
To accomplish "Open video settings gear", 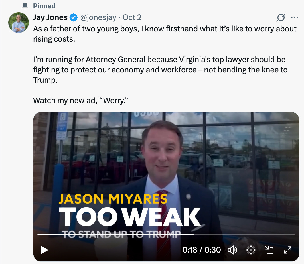I will pyautogui.click(x=251, y=250).
